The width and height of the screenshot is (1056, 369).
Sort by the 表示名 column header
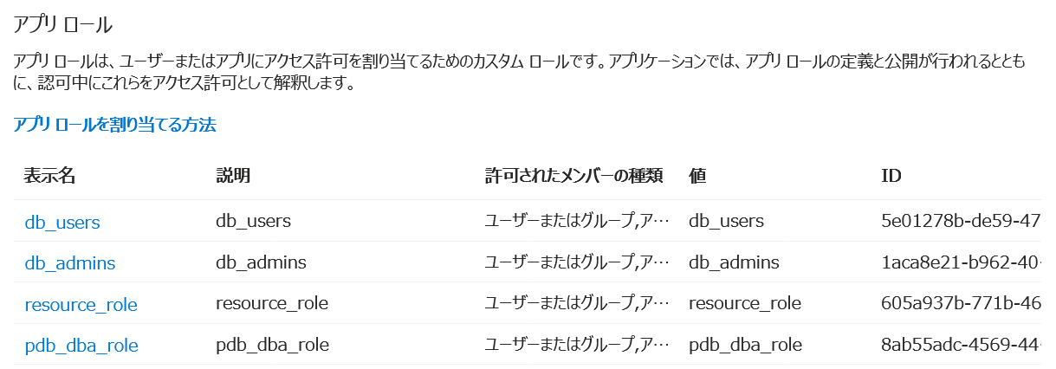[49, 176]
